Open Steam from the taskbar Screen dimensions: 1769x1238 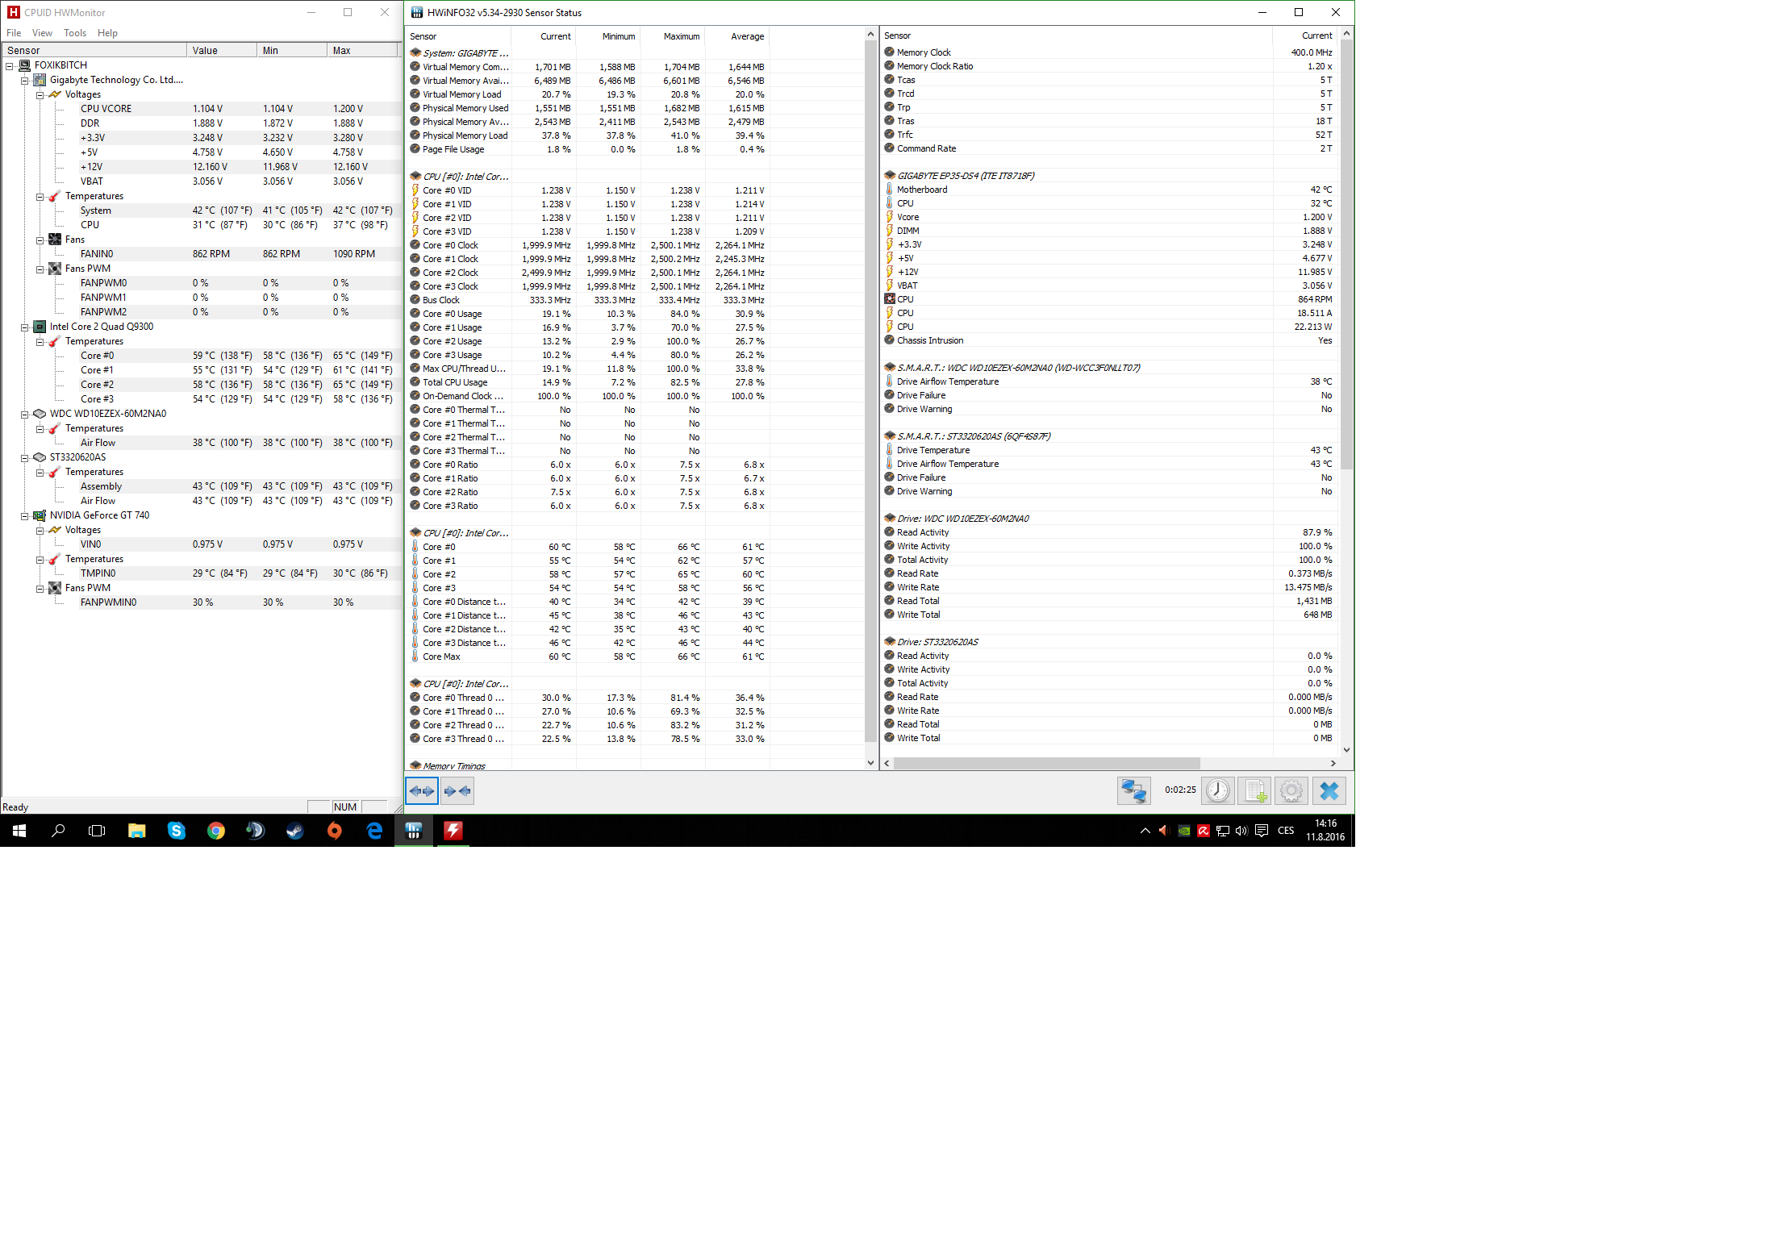tap(294, 831)
